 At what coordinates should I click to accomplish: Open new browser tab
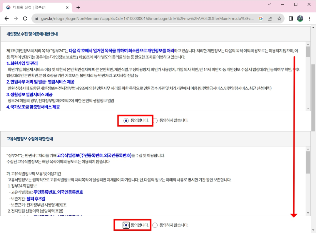coord(78,7)
